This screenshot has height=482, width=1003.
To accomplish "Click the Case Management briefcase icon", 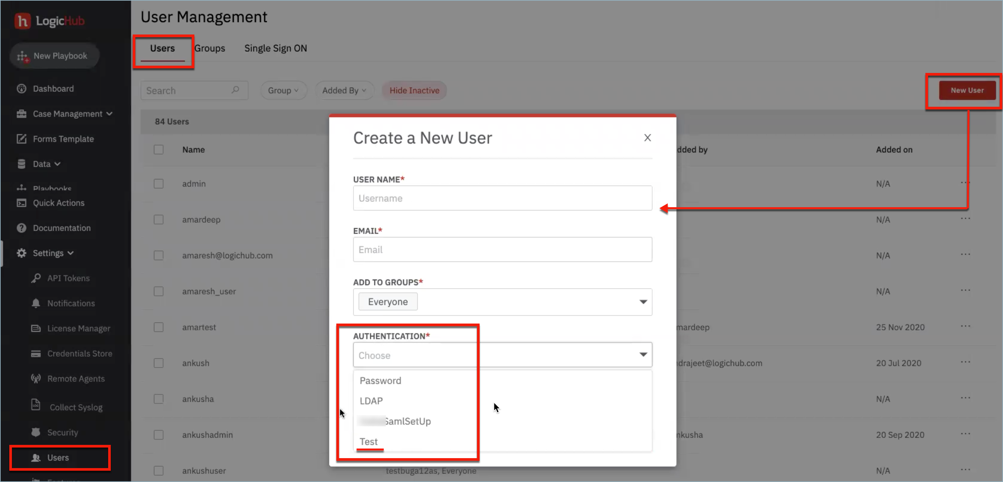I will 22,114.
